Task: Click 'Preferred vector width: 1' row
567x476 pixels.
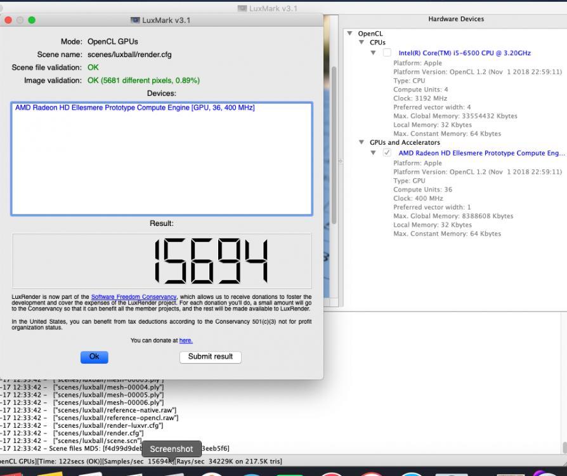Action: tap(432, 207)
